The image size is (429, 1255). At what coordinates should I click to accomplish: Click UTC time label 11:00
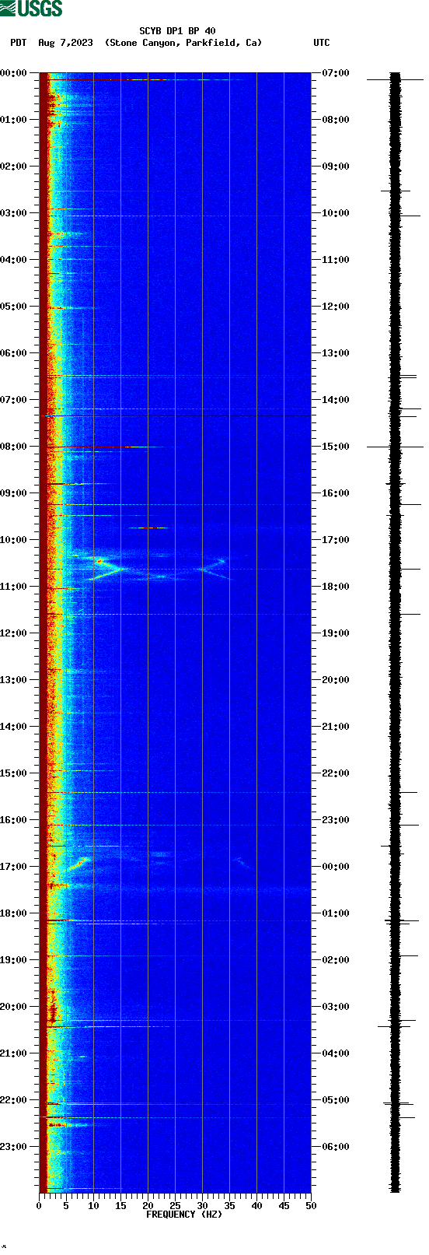[x=336, y=260]
